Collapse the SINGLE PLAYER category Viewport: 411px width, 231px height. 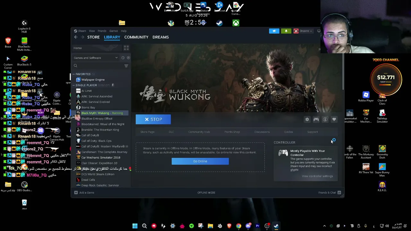point(74,85)
